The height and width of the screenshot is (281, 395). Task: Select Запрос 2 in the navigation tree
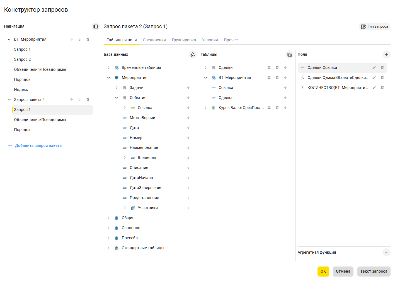pyautogui.click(x=22, y=60)
